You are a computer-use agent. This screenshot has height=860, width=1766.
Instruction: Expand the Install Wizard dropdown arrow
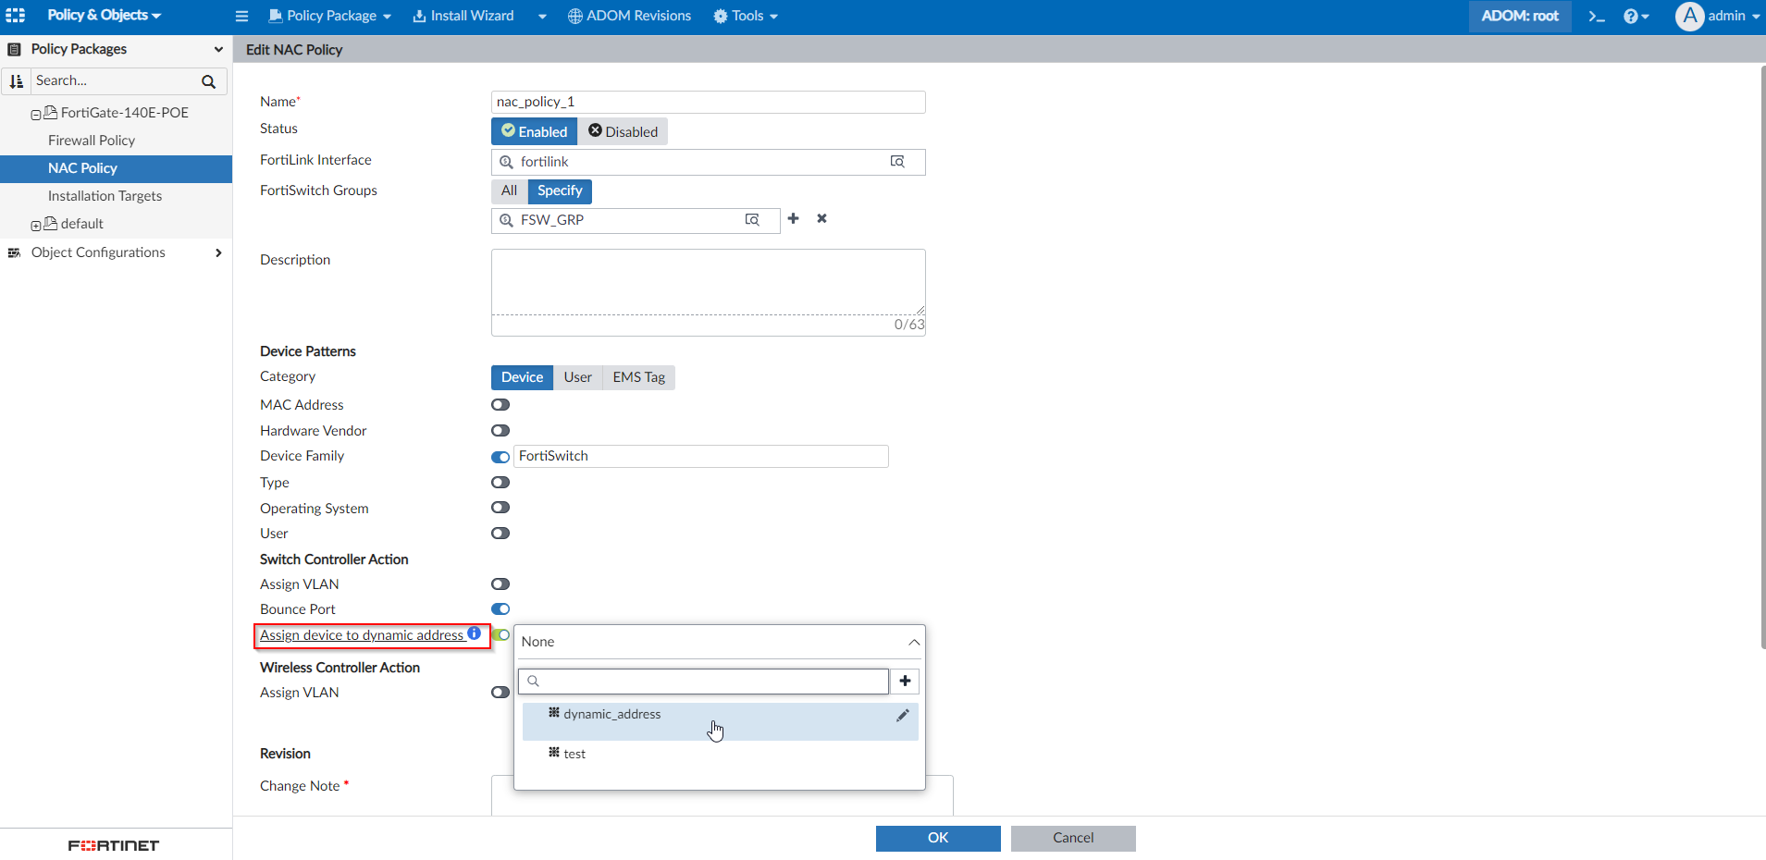coord(542,17)
